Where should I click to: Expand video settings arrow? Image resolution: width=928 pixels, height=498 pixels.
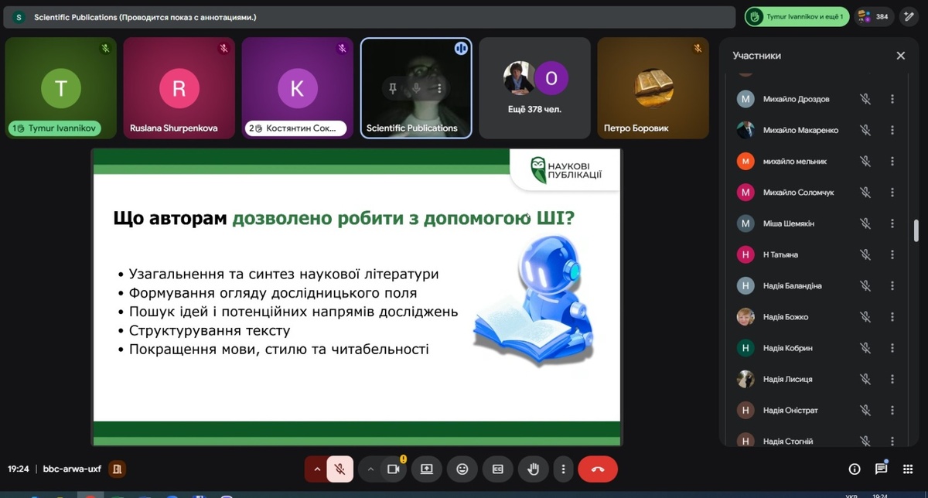pos(370,469)
